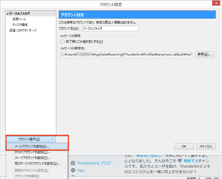Open the アカウント操作 dropdown button

(31, 139)
